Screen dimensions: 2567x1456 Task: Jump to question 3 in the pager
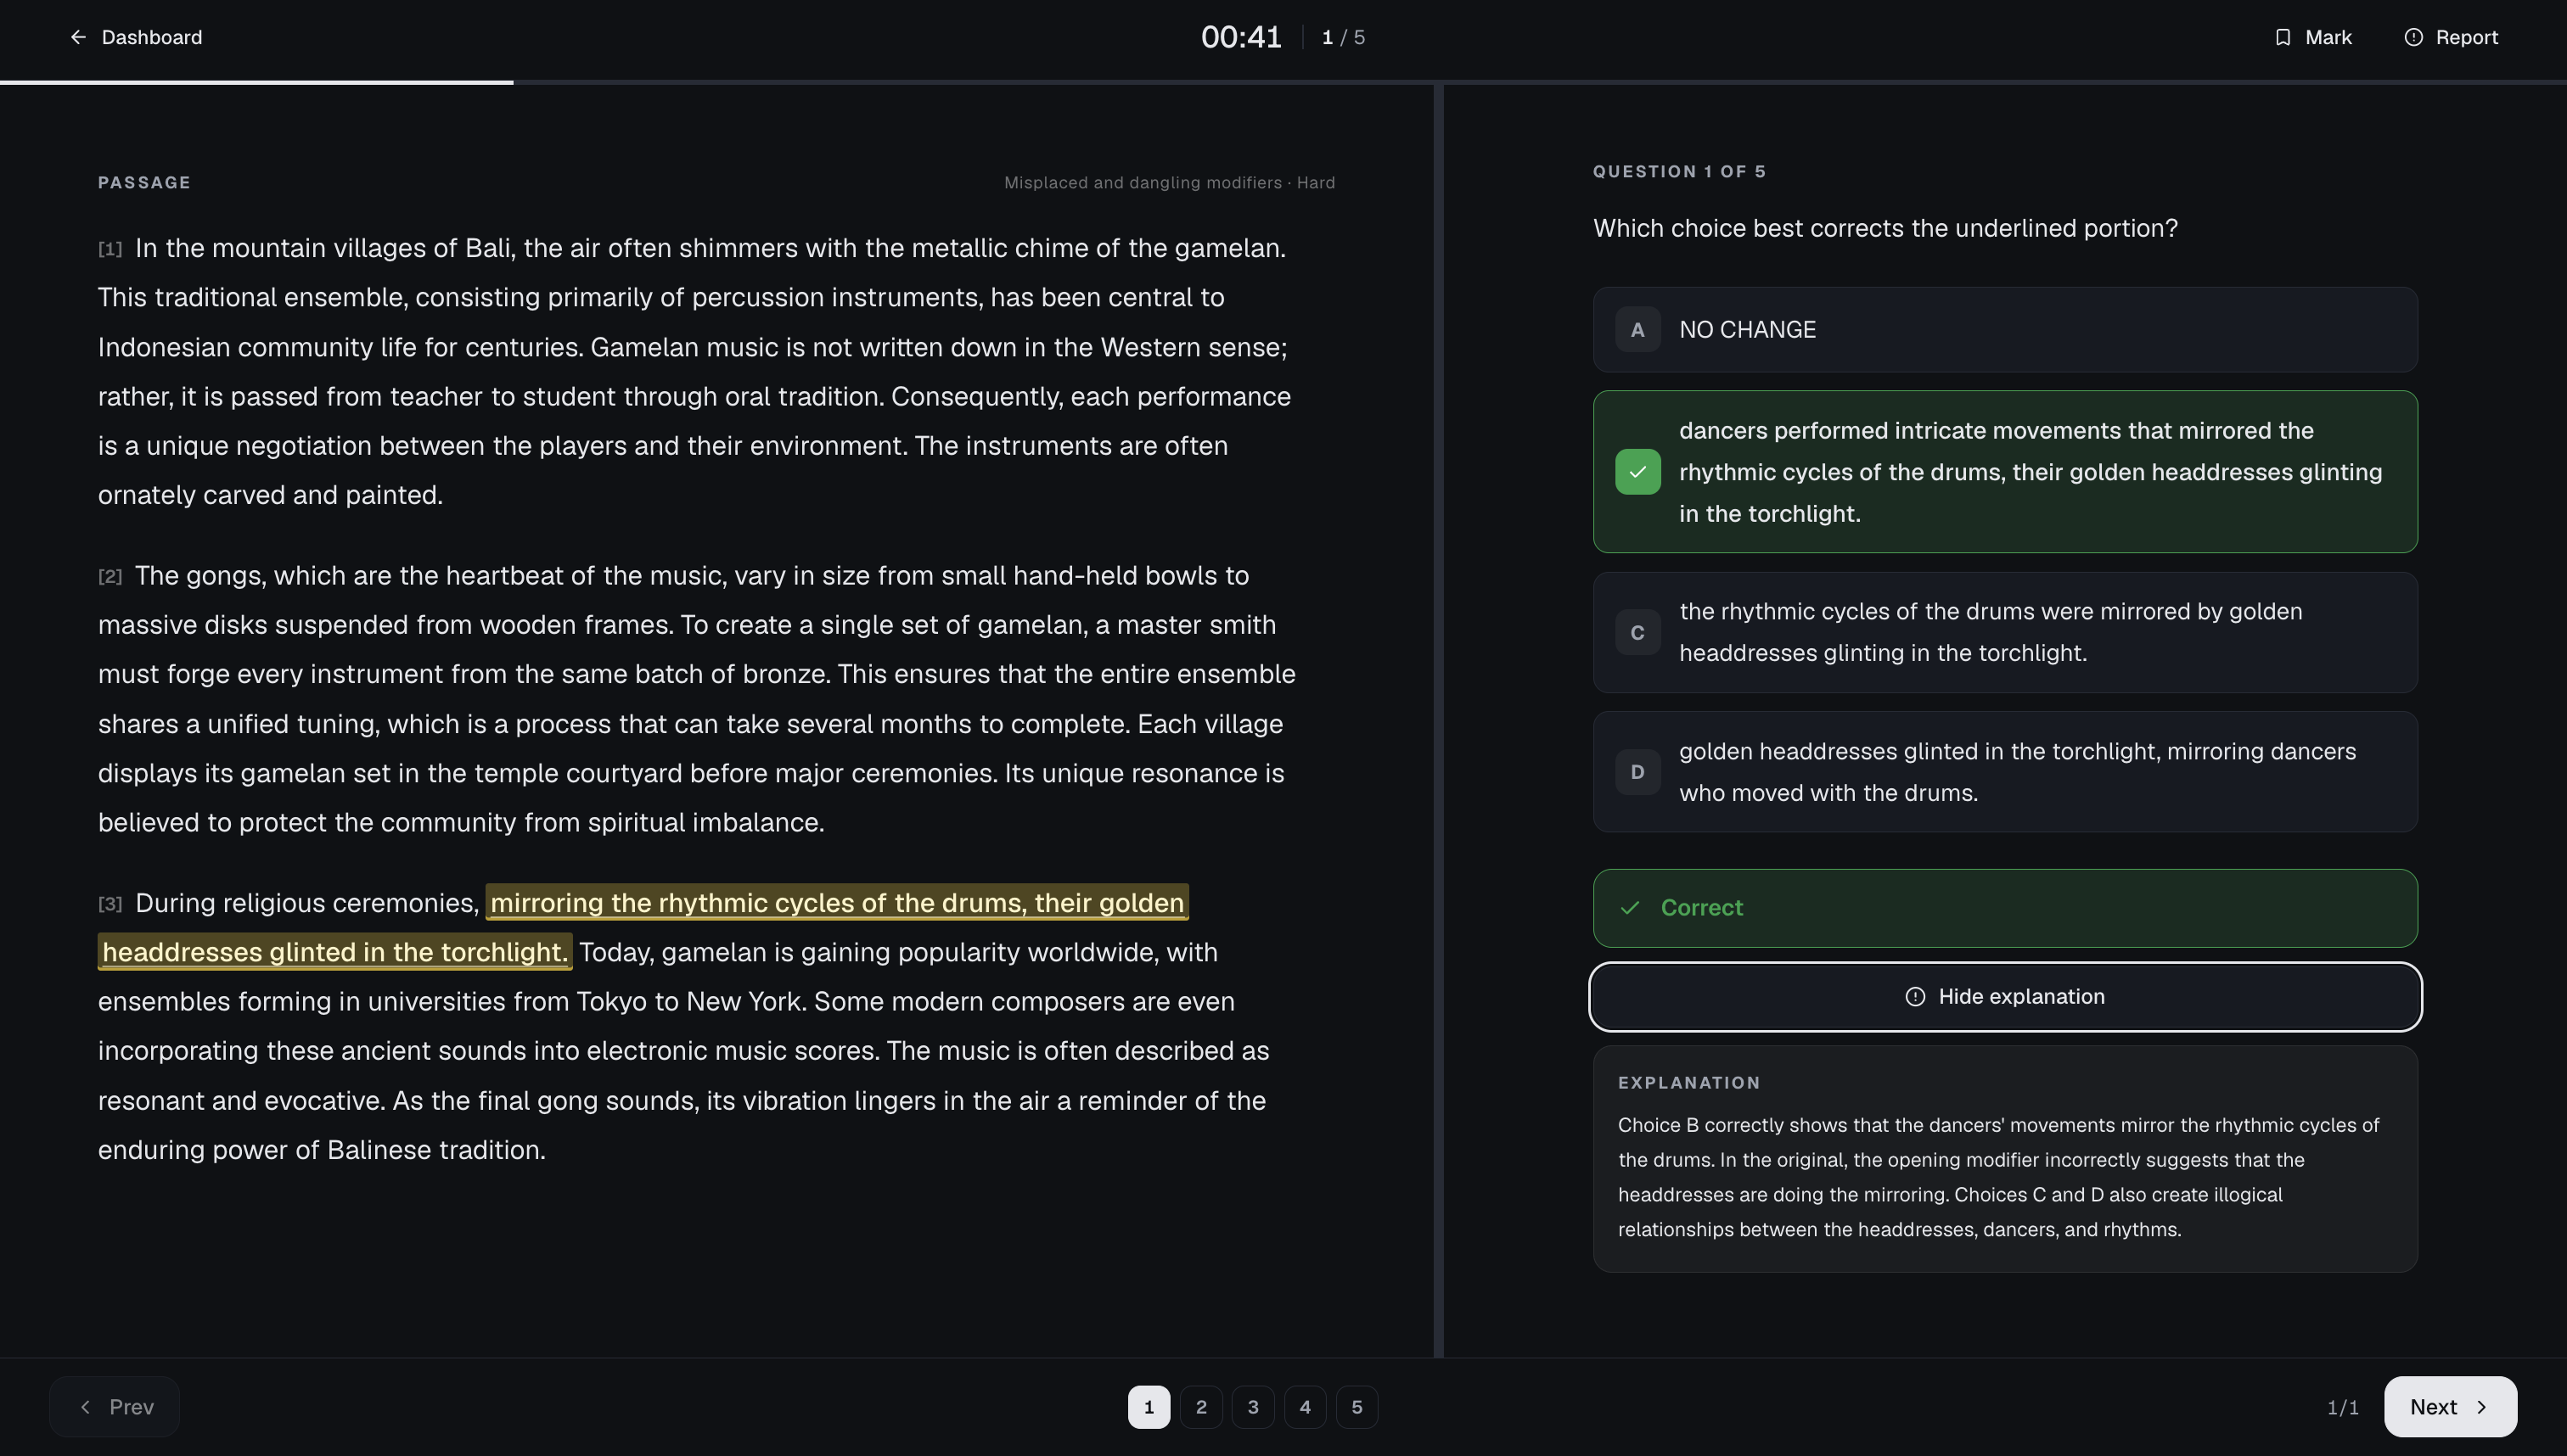point(1252,1407)
